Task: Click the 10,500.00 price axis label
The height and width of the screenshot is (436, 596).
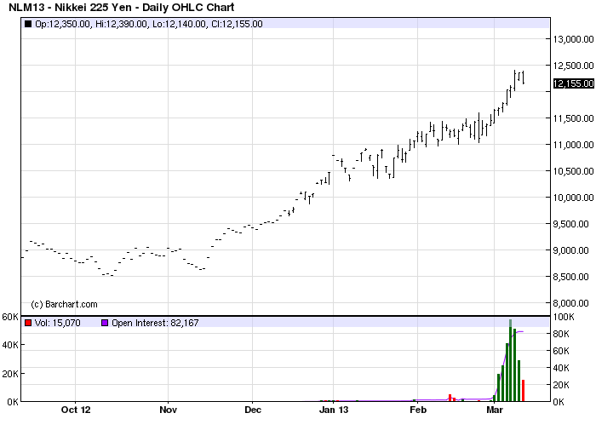Action: [573, 171]
